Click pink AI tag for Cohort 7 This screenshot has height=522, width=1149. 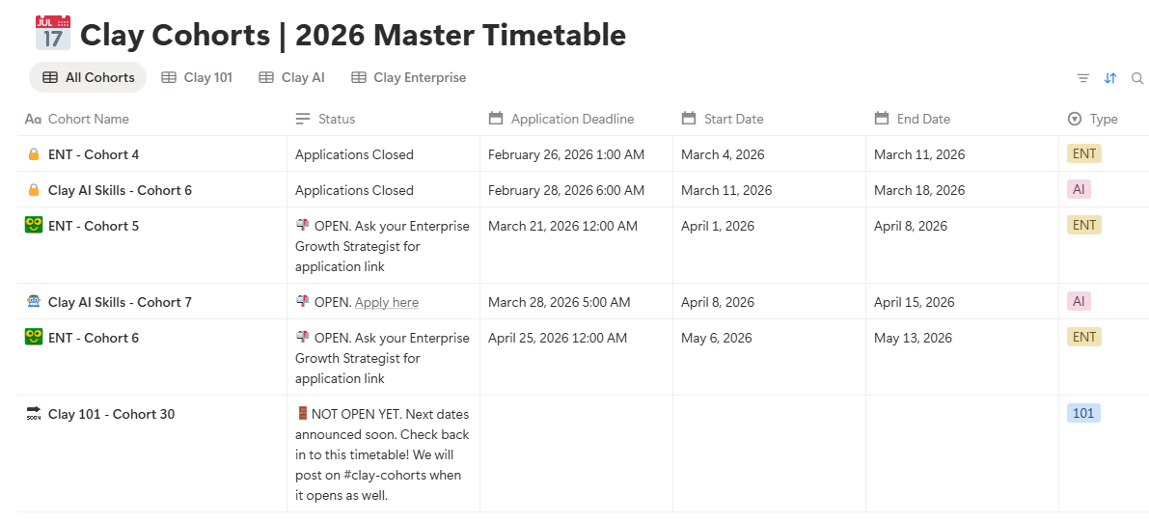[x=1079, y=301]
